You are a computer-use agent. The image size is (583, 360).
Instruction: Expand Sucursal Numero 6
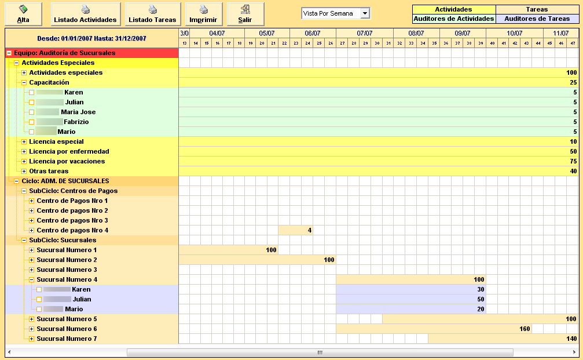click(x=32, y=329)
